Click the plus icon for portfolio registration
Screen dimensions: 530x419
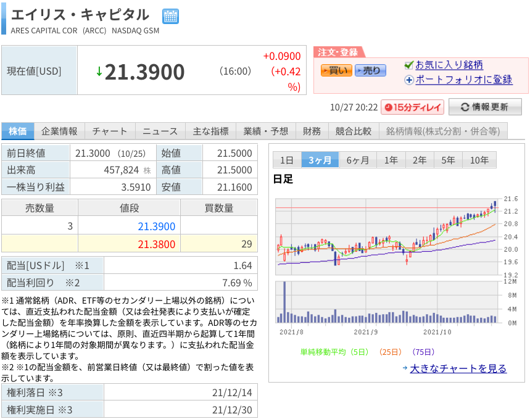(409, 80)
